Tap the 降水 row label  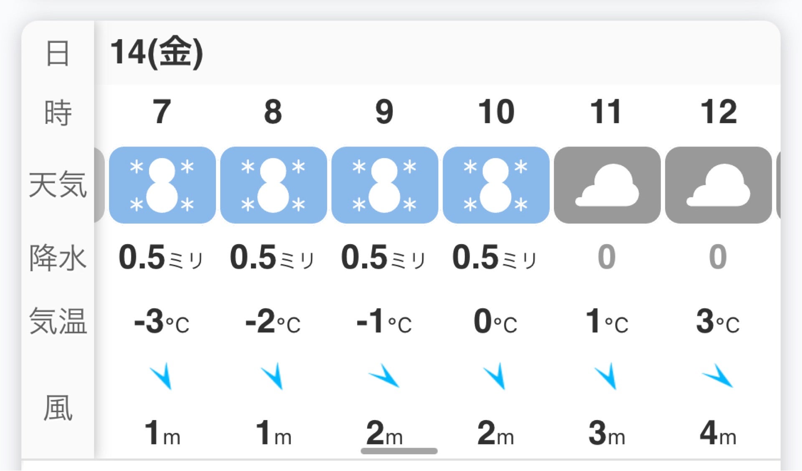pyautogui.click(x=58, y=257)
